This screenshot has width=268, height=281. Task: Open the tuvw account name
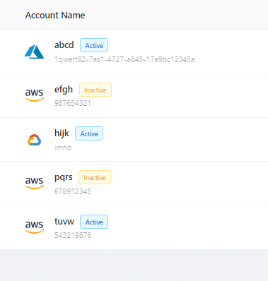point(64,222)
